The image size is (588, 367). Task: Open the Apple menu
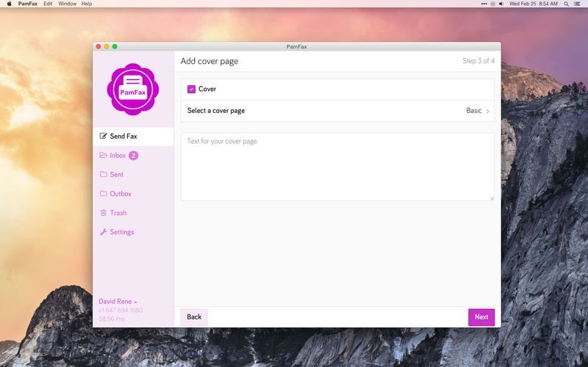(x=9, y=4)
